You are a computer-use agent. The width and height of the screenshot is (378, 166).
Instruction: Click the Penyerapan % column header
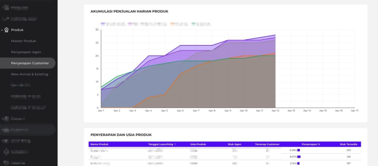pyautogui.click(x=311, y=144)
